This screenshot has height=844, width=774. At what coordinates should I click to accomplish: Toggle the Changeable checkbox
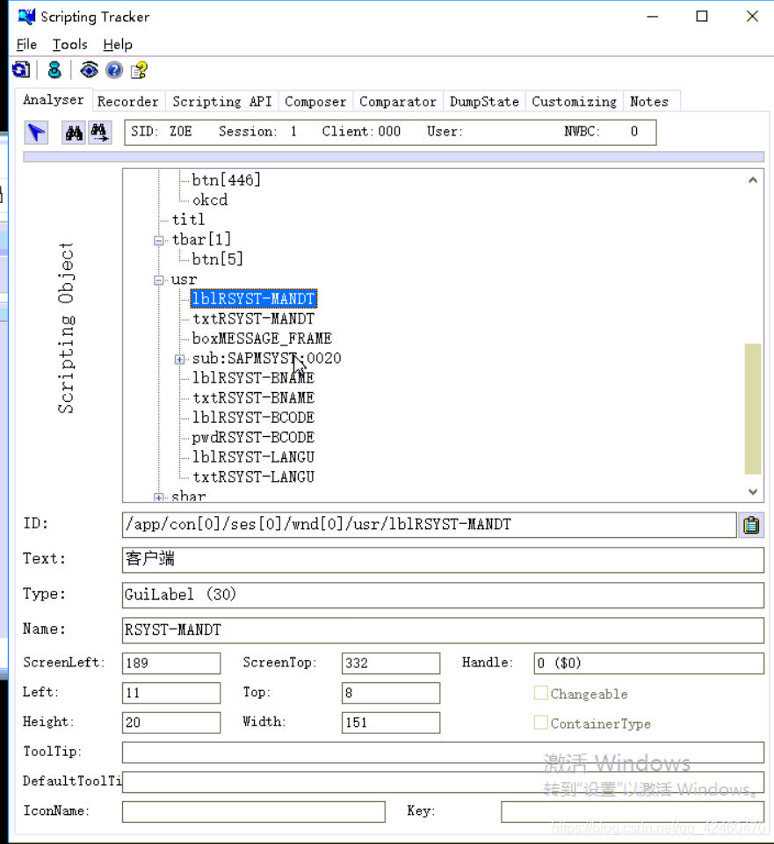pyautogui.click(x=541, y=693)
